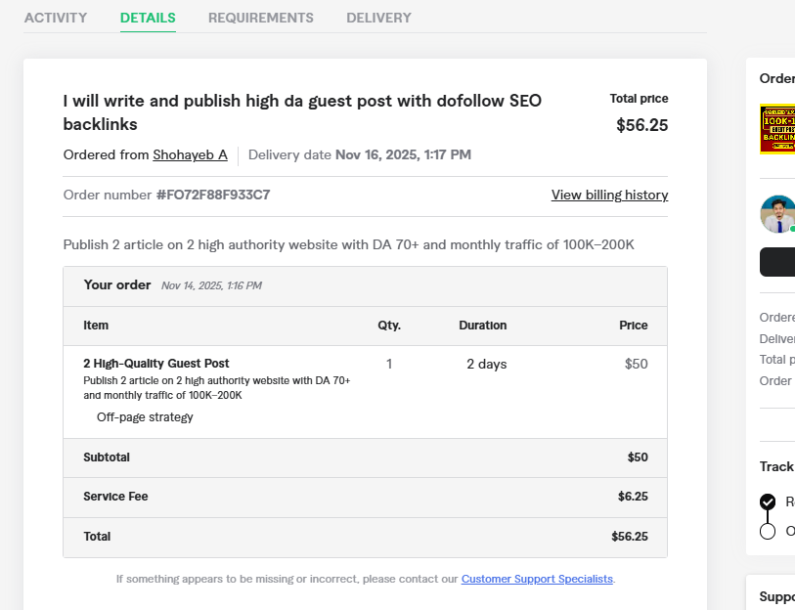Click the Service Fee row
Image resolution: width=795 pixels, height=610 pixels.
click(365, 497)
